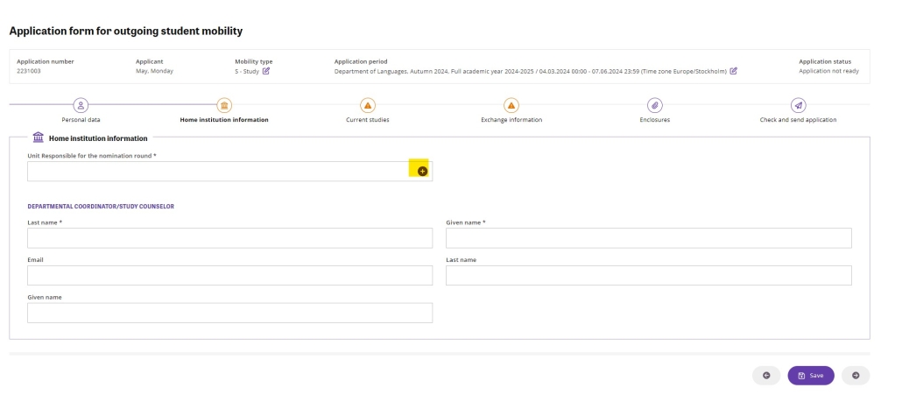Go to previous page with left arrow
Viewport: 902px width, 402px height.
pos(766,375)
